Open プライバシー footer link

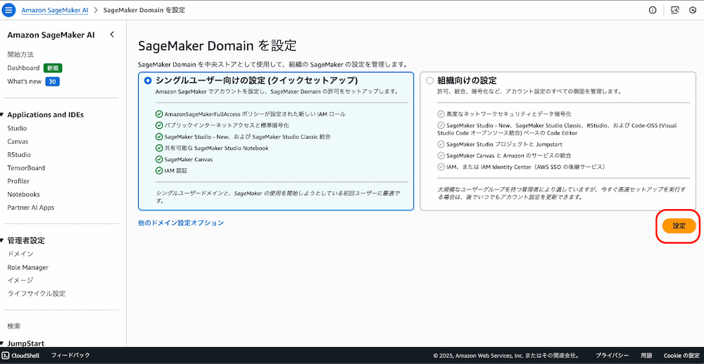(x=612, y=356)
